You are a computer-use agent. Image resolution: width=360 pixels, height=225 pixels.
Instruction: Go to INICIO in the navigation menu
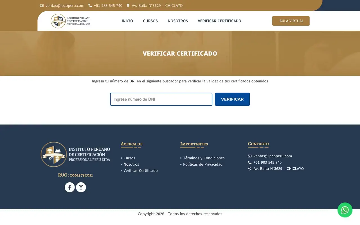point(127,21)
